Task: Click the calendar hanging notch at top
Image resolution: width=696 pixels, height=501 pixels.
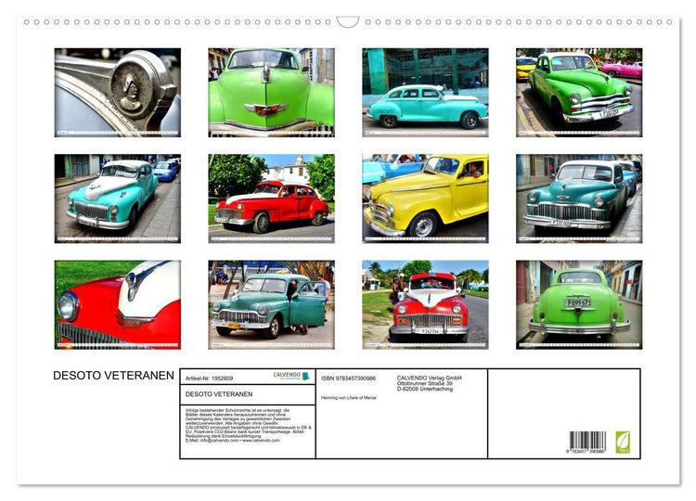Action: [x=348, y=22]
